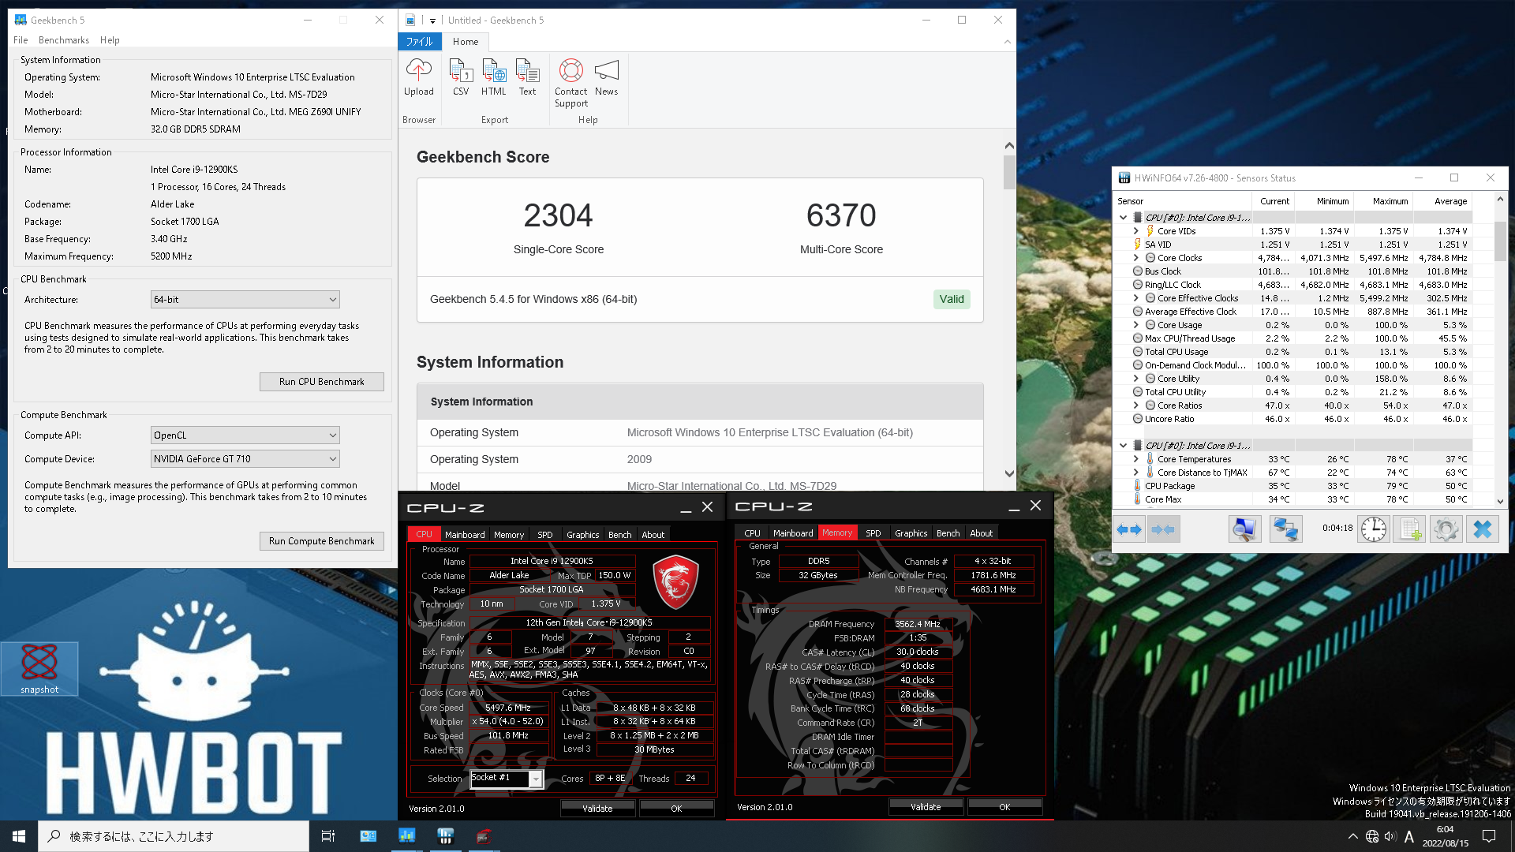Click the Windows taskbar search box

174,836
